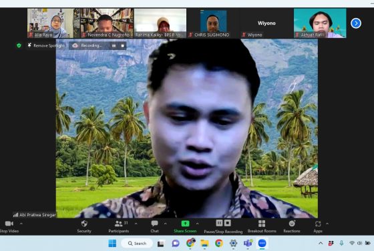Open the Participants panel
374x251 pixels.
119,227
